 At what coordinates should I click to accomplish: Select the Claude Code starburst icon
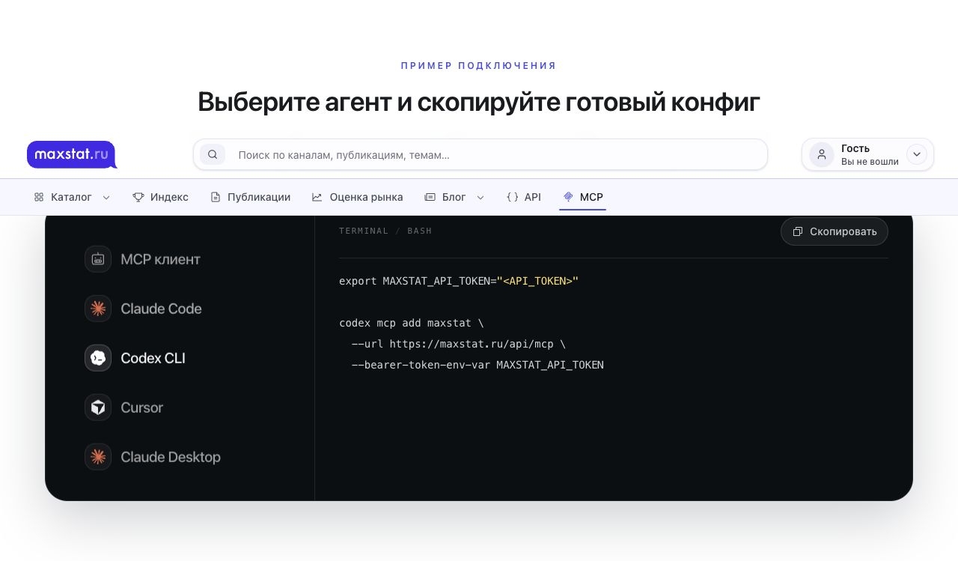pos(98,309)
